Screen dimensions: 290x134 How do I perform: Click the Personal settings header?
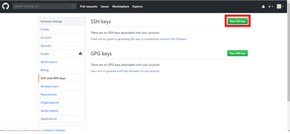[x=62, y=22]
